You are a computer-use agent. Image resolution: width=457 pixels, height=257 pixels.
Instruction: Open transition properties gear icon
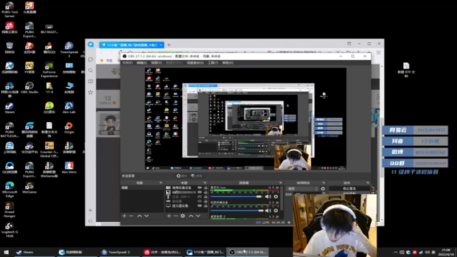pos(323,189)
